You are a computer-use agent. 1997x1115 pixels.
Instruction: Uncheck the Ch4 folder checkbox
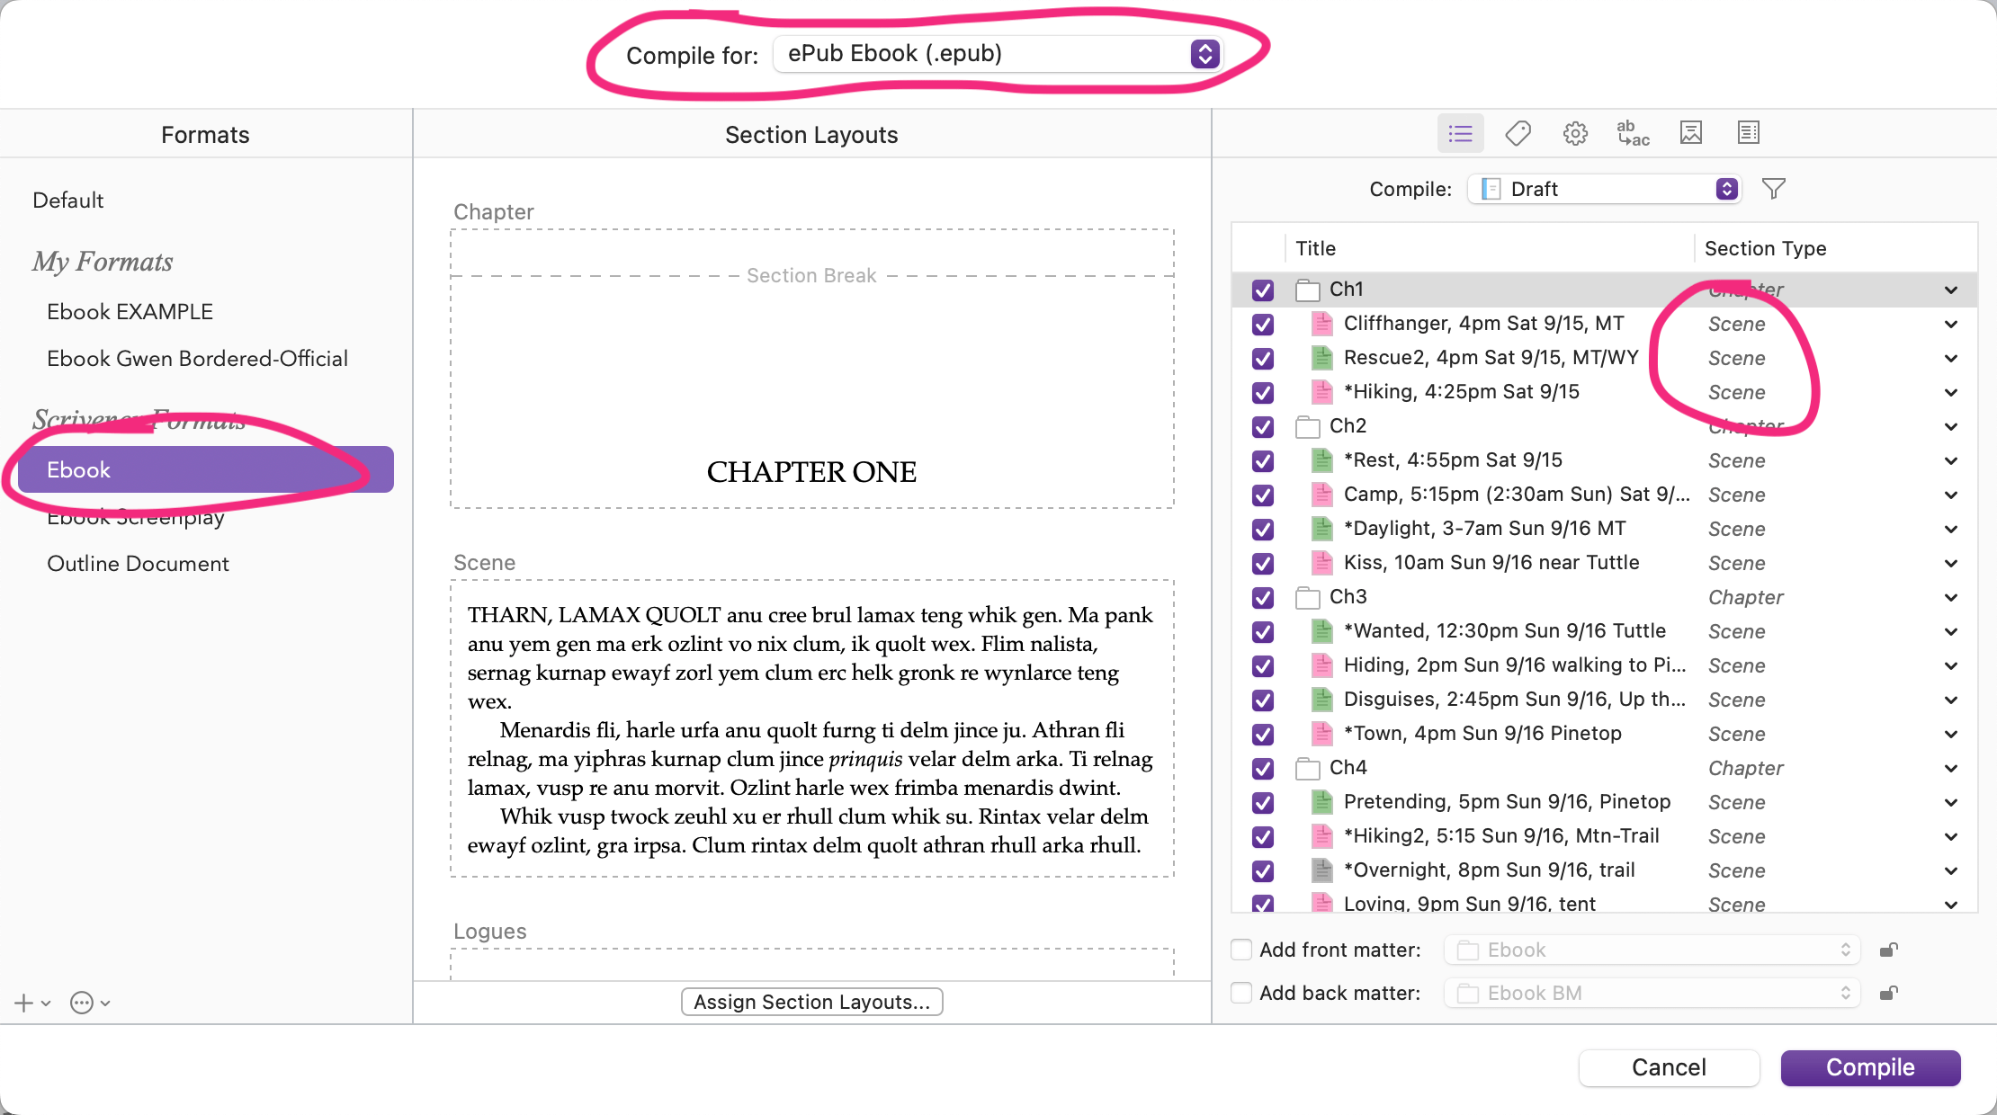tap(1263, 768)
